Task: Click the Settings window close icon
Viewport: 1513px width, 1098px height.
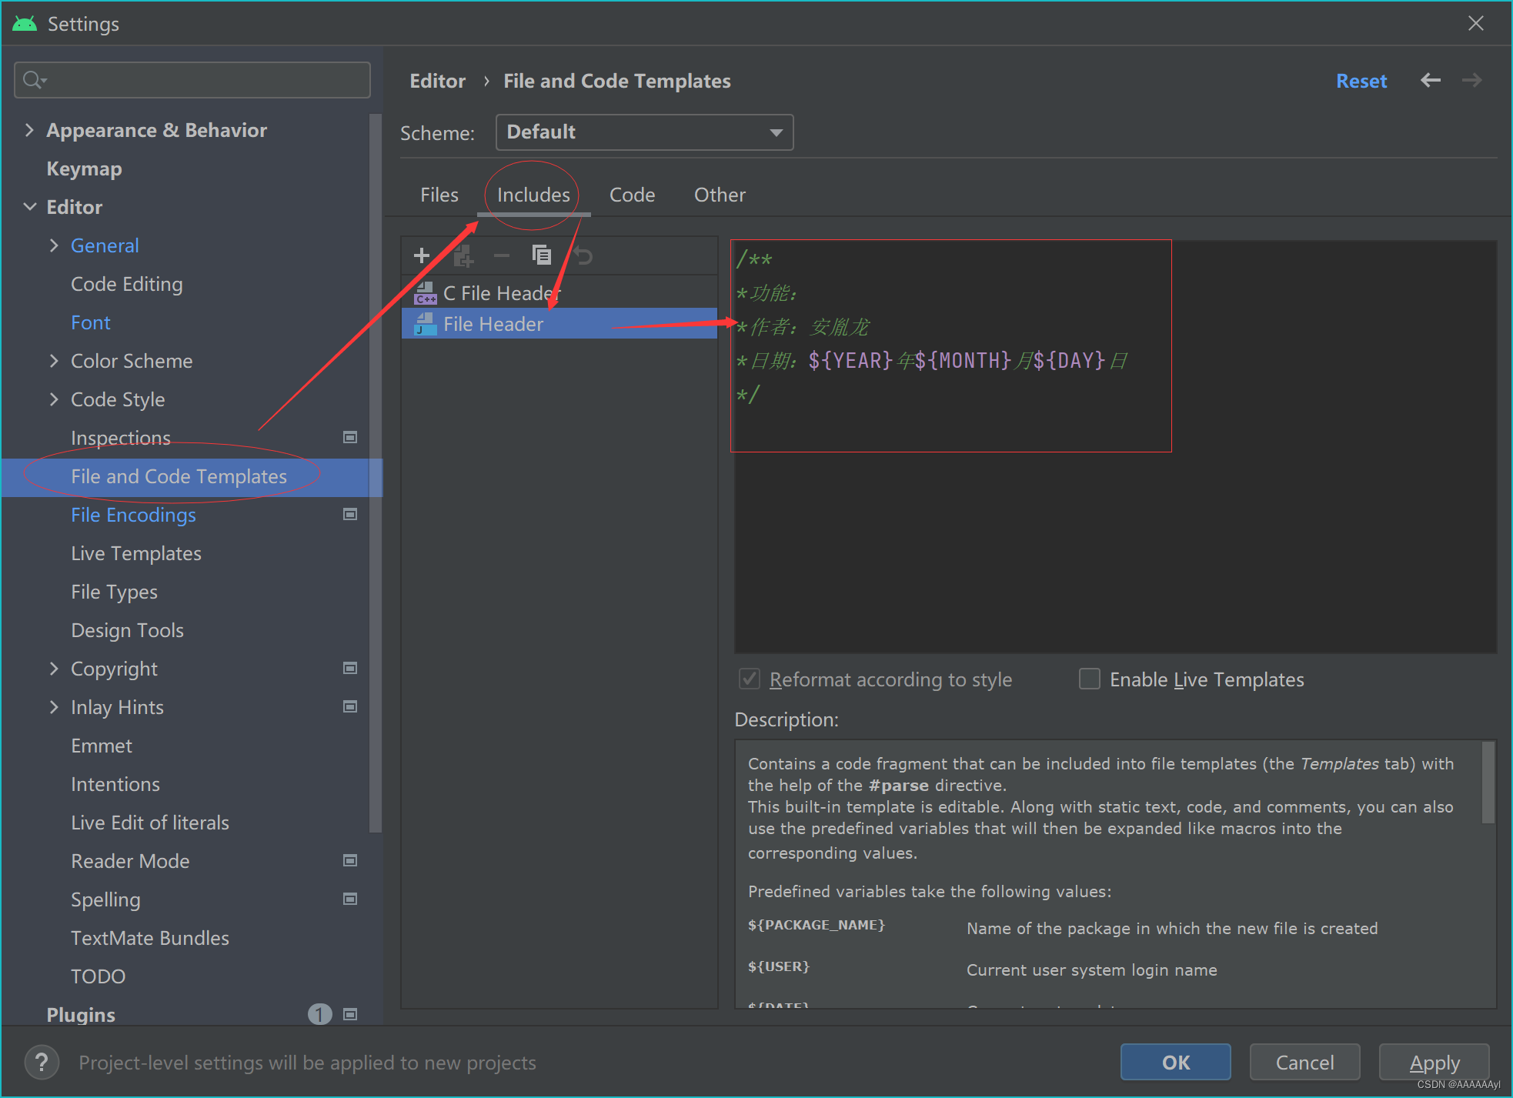Action: [1477, 22]
